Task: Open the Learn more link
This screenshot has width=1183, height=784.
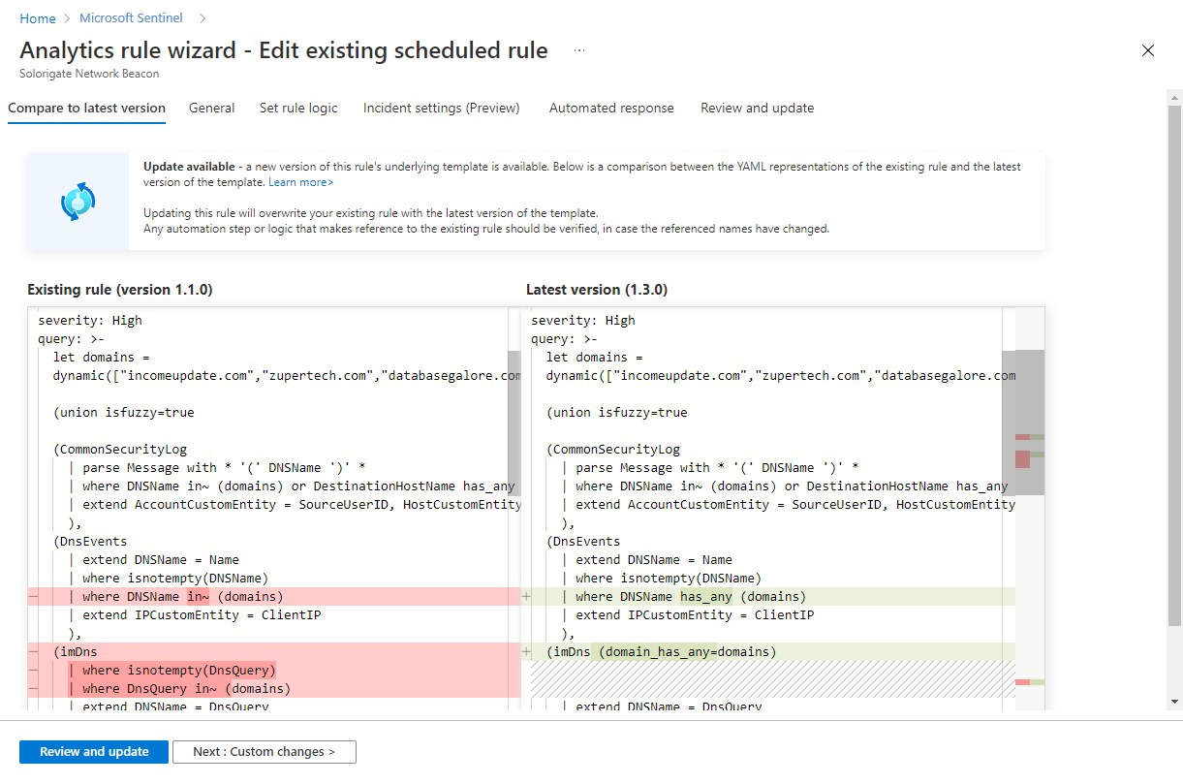Action: (x=300, y=182)
